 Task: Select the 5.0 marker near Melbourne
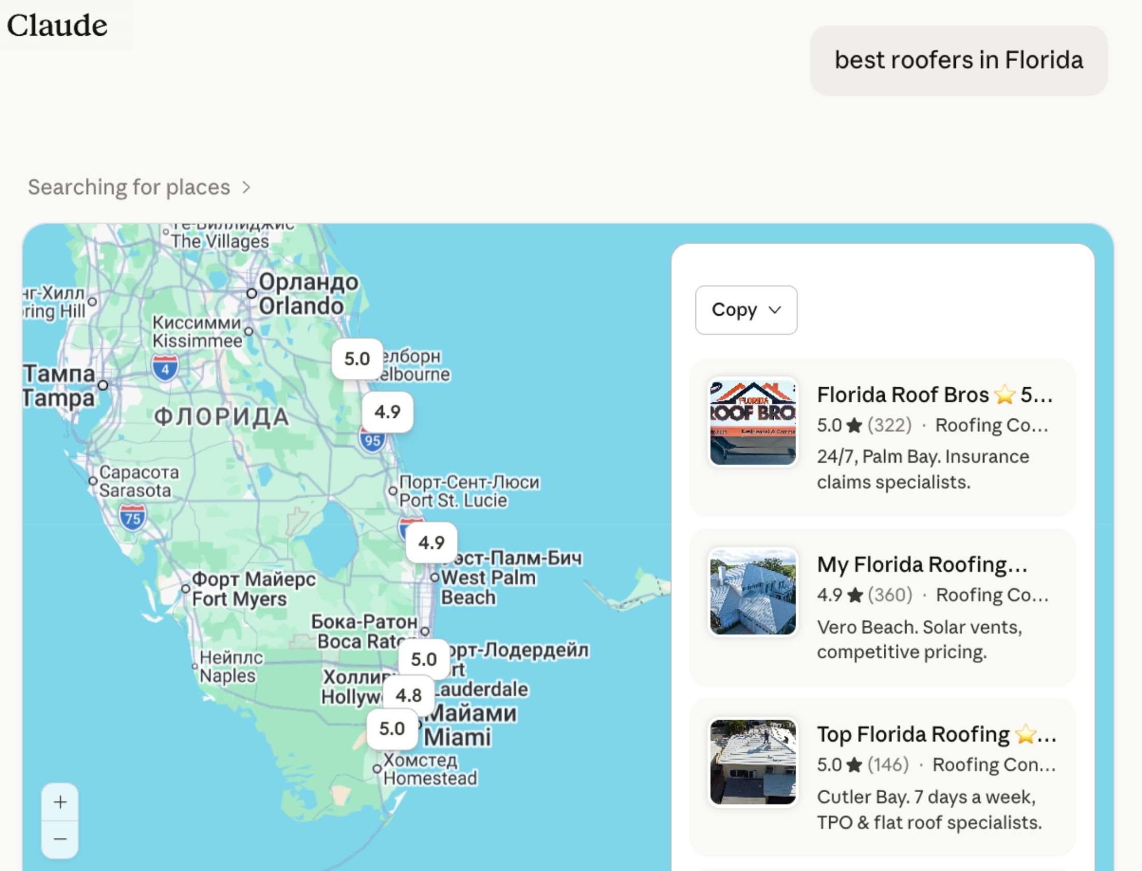click(x=357, y=359)
